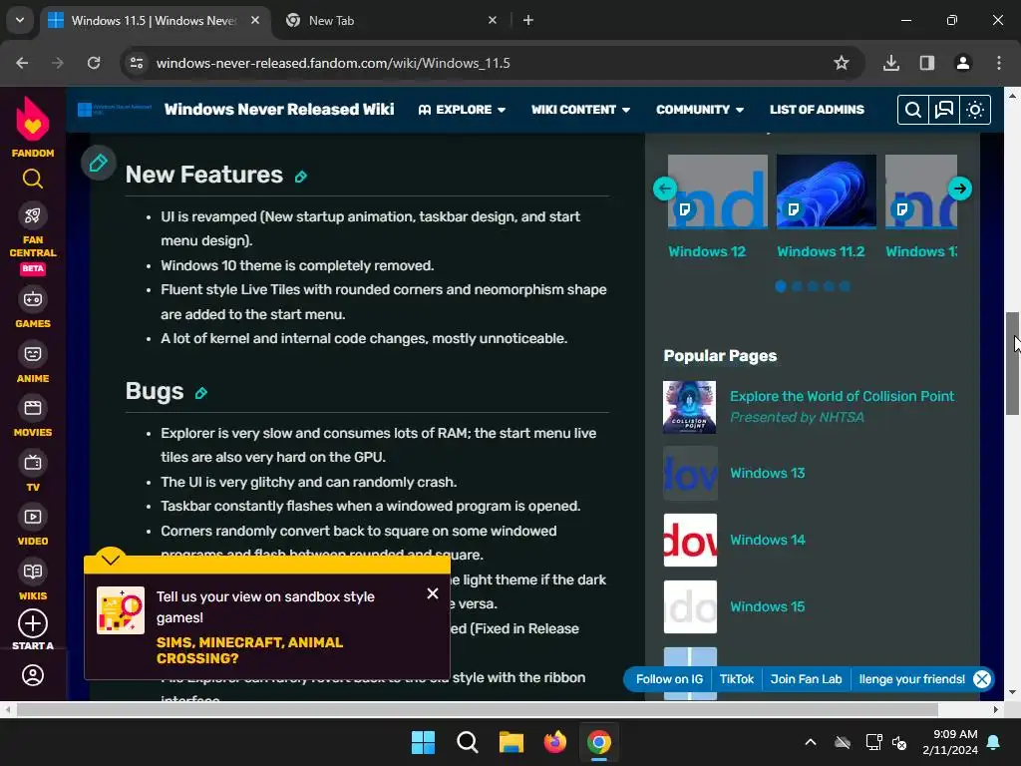Open Windows 13 popular page
This screenshot has height=766, width=1021.
tap(767, 473)
